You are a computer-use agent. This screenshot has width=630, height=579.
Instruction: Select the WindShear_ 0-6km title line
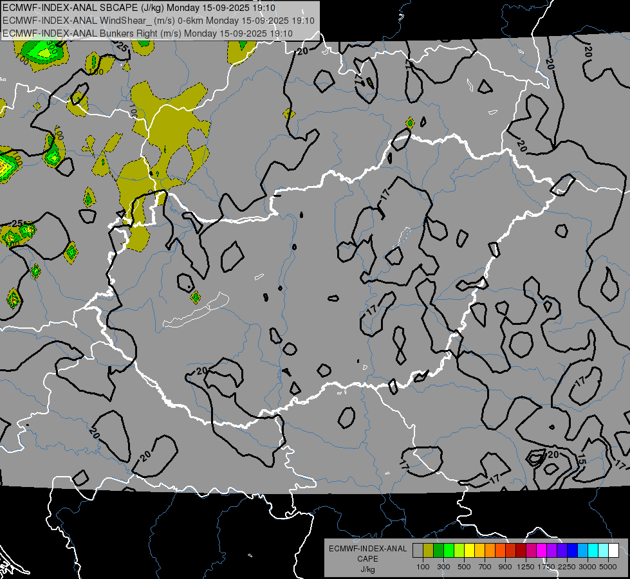[x=159, y=21]
